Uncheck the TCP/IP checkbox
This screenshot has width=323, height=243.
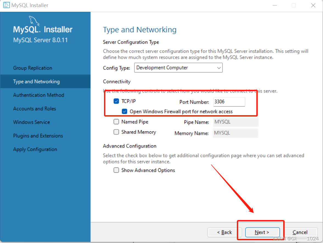(x=116, y=101)
